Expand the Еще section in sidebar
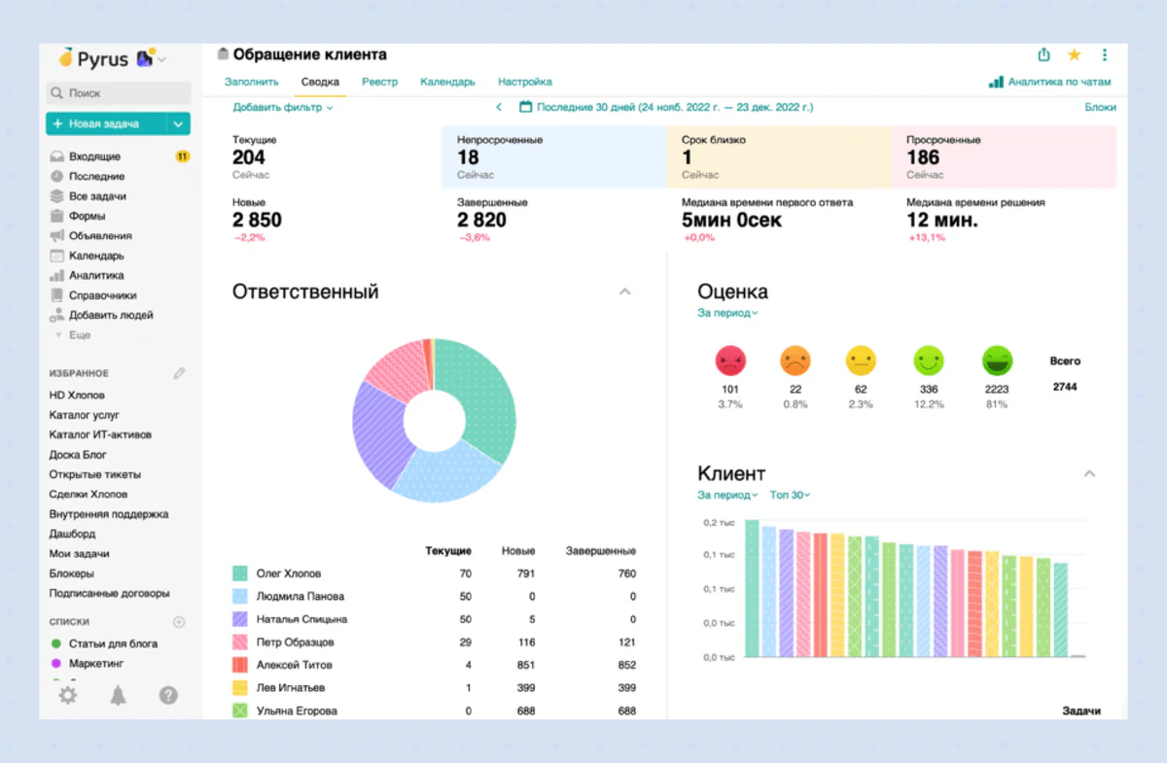Screen dimensions: 1167x763 click(x=73, y=335)
